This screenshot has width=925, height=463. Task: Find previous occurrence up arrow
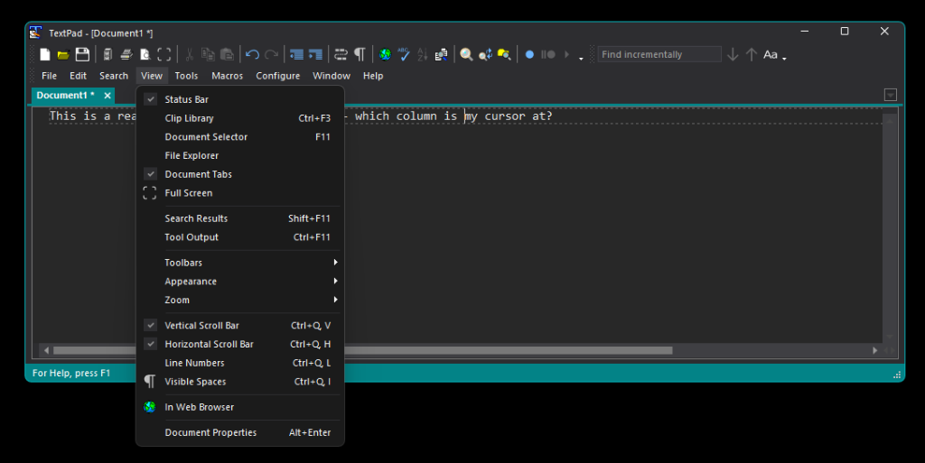tap(752, 54)
